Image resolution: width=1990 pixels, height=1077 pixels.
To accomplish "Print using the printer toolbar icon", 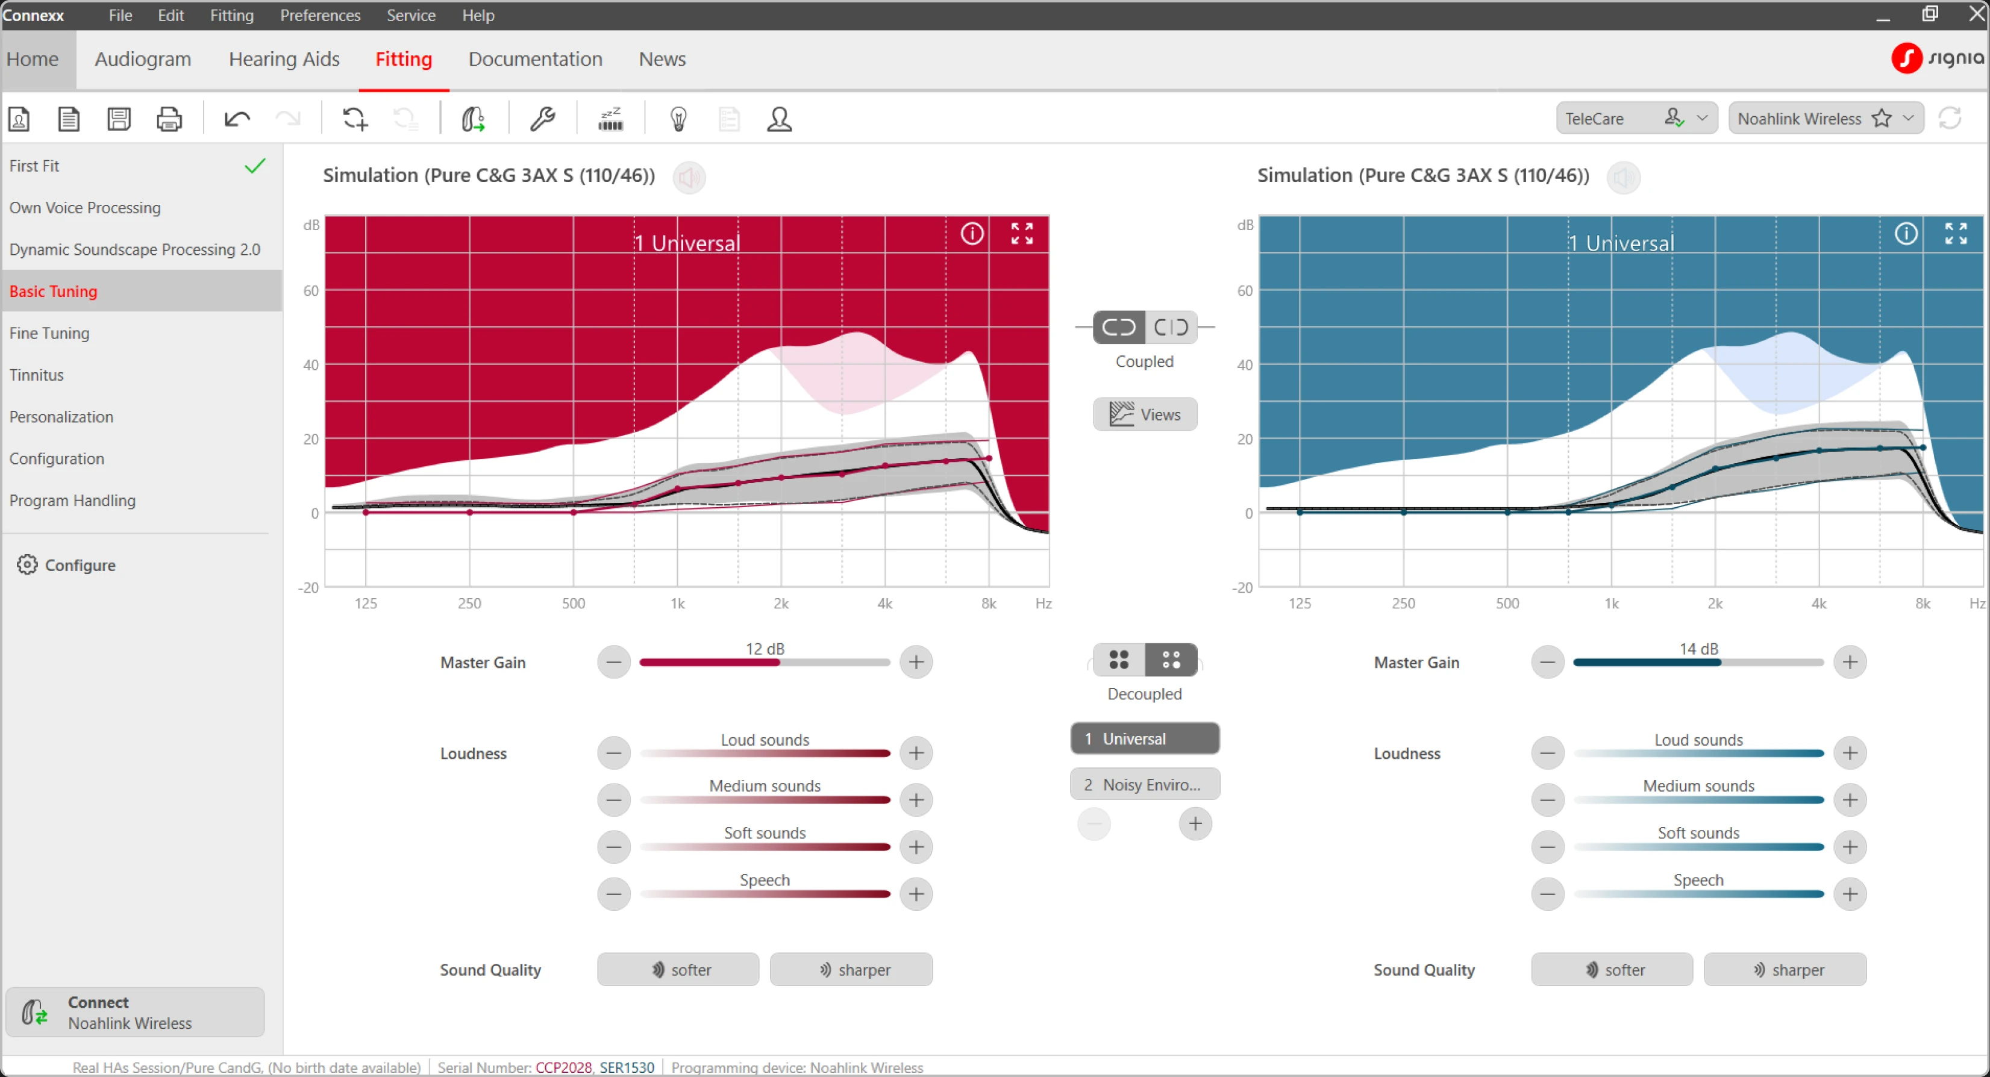I will [x=169, y=119].
